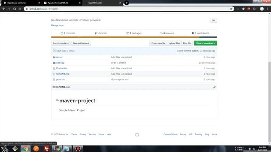Open Contact GitHub footer link
The image size is (271, 152).
click(170, 134)
